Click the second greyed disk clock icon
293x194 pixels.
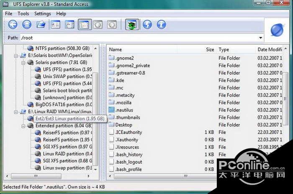pyautogui.click(x=112, y=25)
